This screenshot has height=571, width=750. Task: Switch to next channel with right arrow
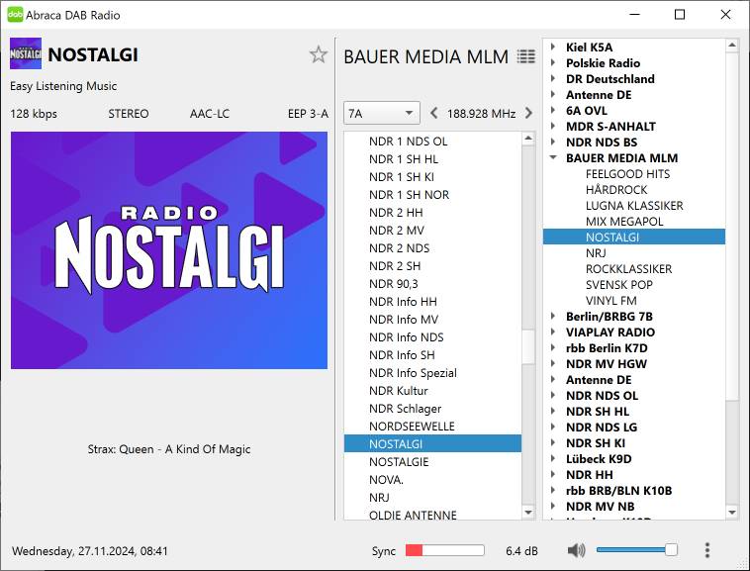(528, 114)
